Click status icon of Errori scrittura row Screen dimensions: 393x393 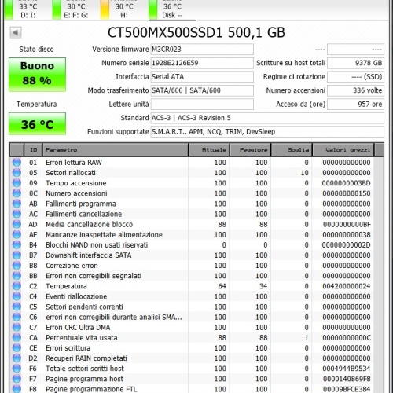coord(17,348)
